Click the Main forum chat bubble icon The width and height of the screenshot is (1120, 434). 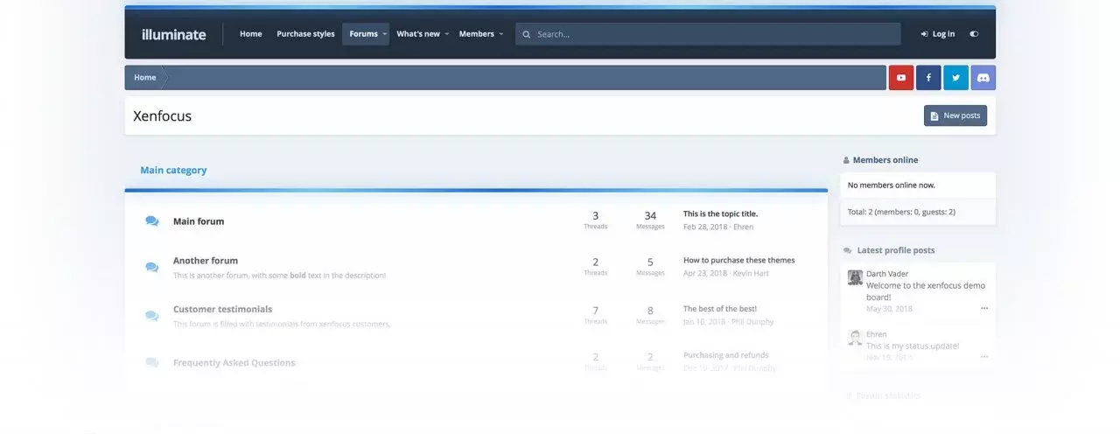pyautogui.click(x=151, y=221)
